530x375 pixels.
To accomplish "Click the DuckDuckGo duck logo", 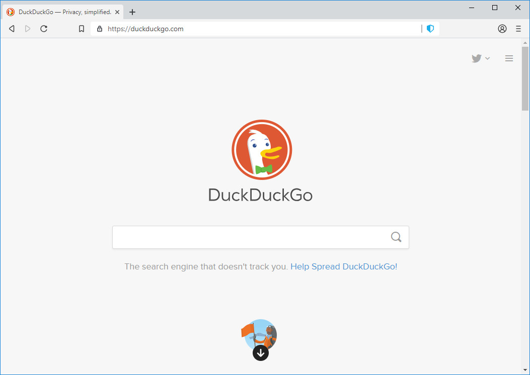I will tap(262, 149).
